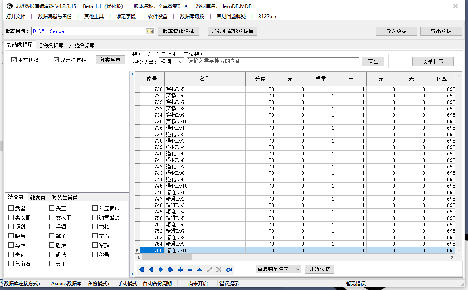Toggle the 中文切换 checkbox
Image resolution: width=468 pixels, height=290 pixels.
[x=14, y=60]
